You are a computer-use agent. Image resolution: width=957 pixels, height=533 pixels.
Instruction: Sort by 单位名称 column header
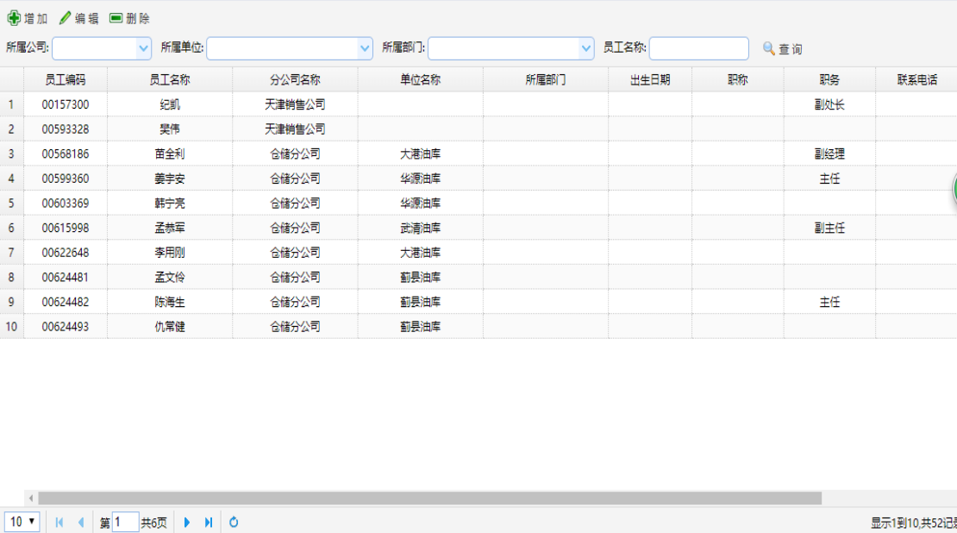[421, 79]
